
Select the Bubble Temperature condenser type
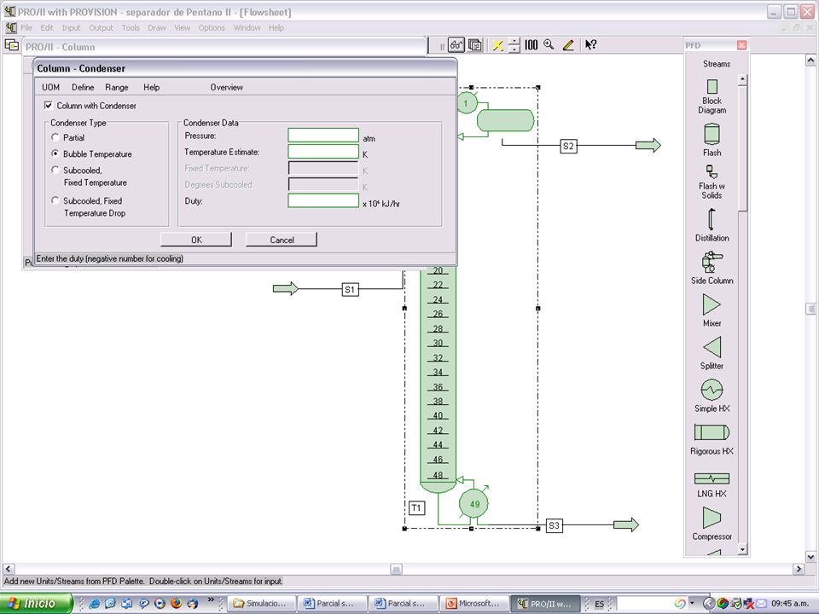tap(55, 153)
